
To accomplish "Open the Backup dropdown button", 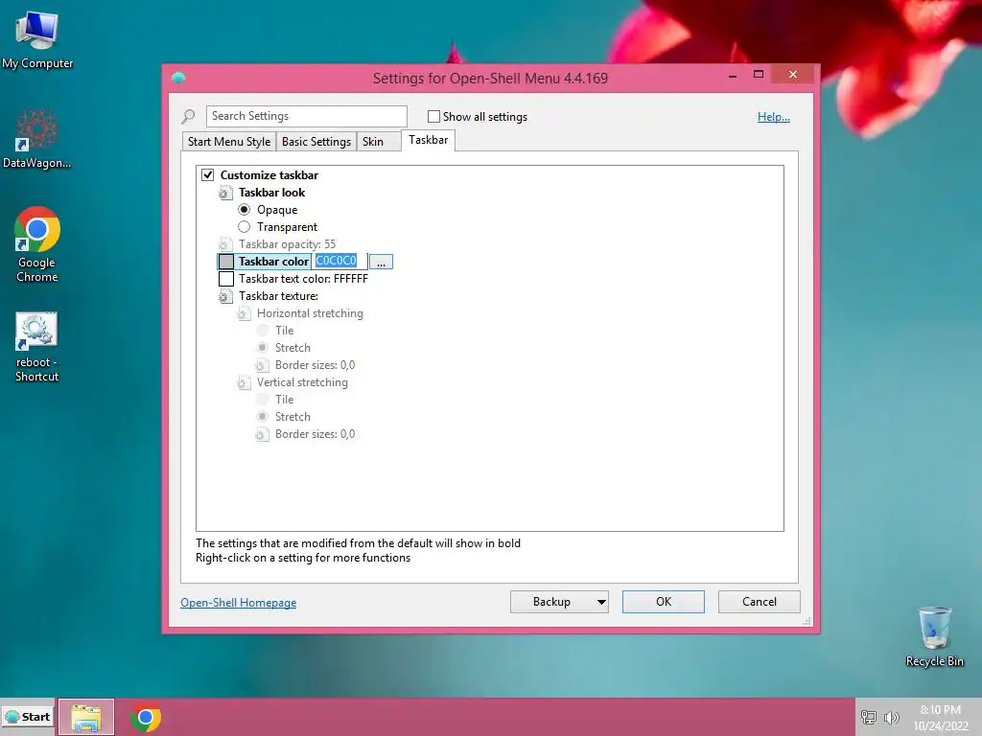I will (559, 602).
